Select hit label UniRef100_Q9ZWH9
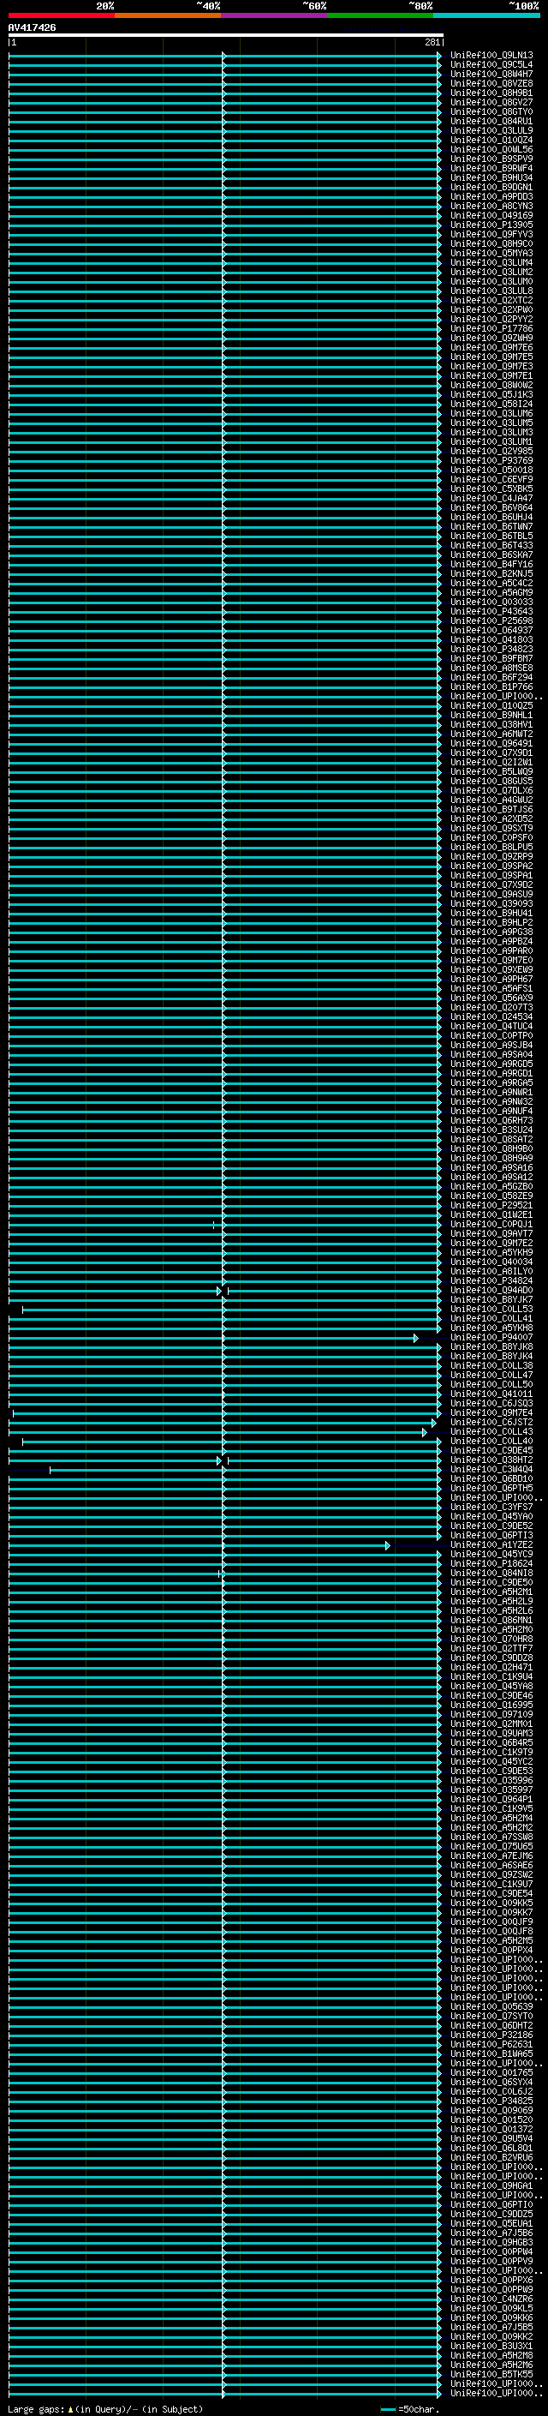Image resolution: width=548 pixels, height=2416 pixels. coord(491,338)
